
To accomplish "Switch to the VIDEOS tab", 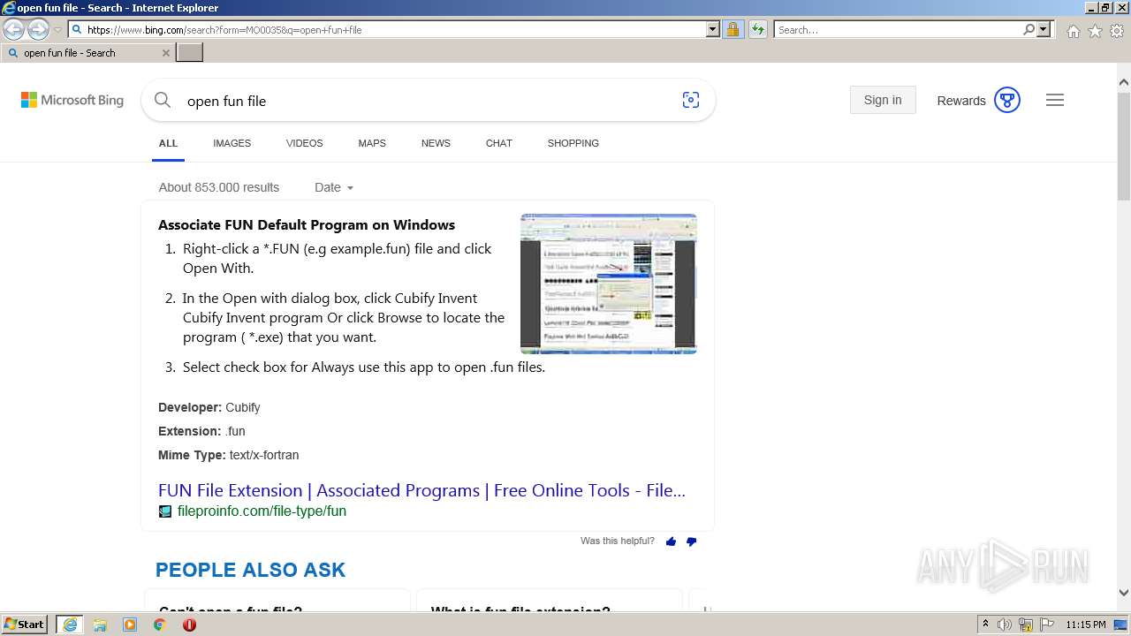I will (x=304, y=143).
